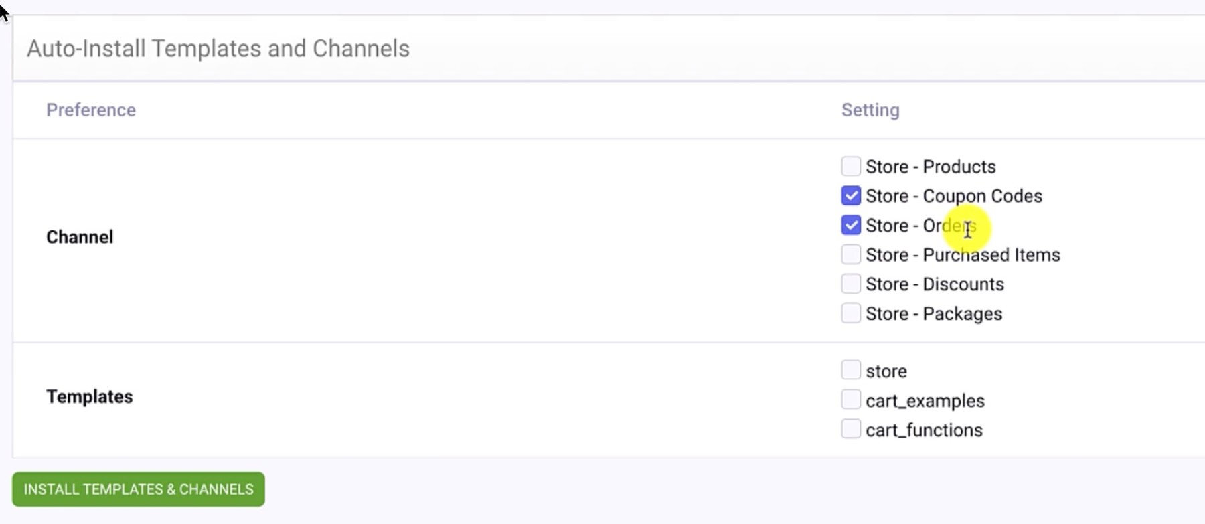Disable the Store - Orders checkbox
The height and width of the screenshot is (524, 1205).
coord(850,224)
